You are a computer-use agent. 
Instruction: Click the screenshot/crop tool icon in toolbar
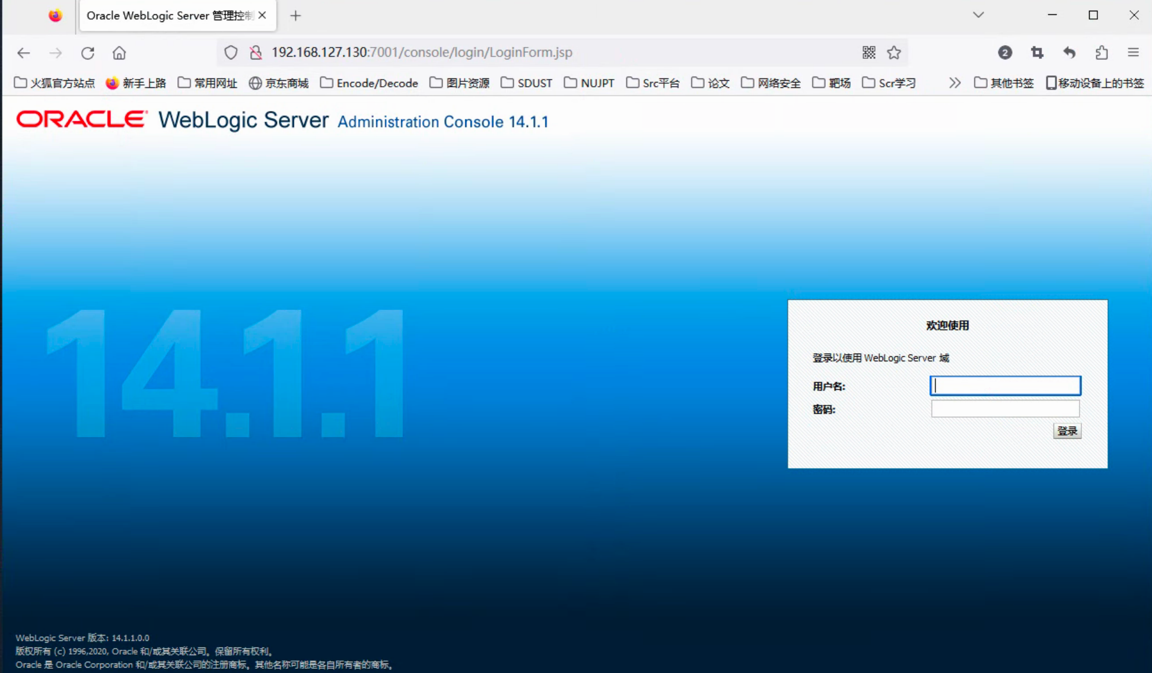(1037, 53)
